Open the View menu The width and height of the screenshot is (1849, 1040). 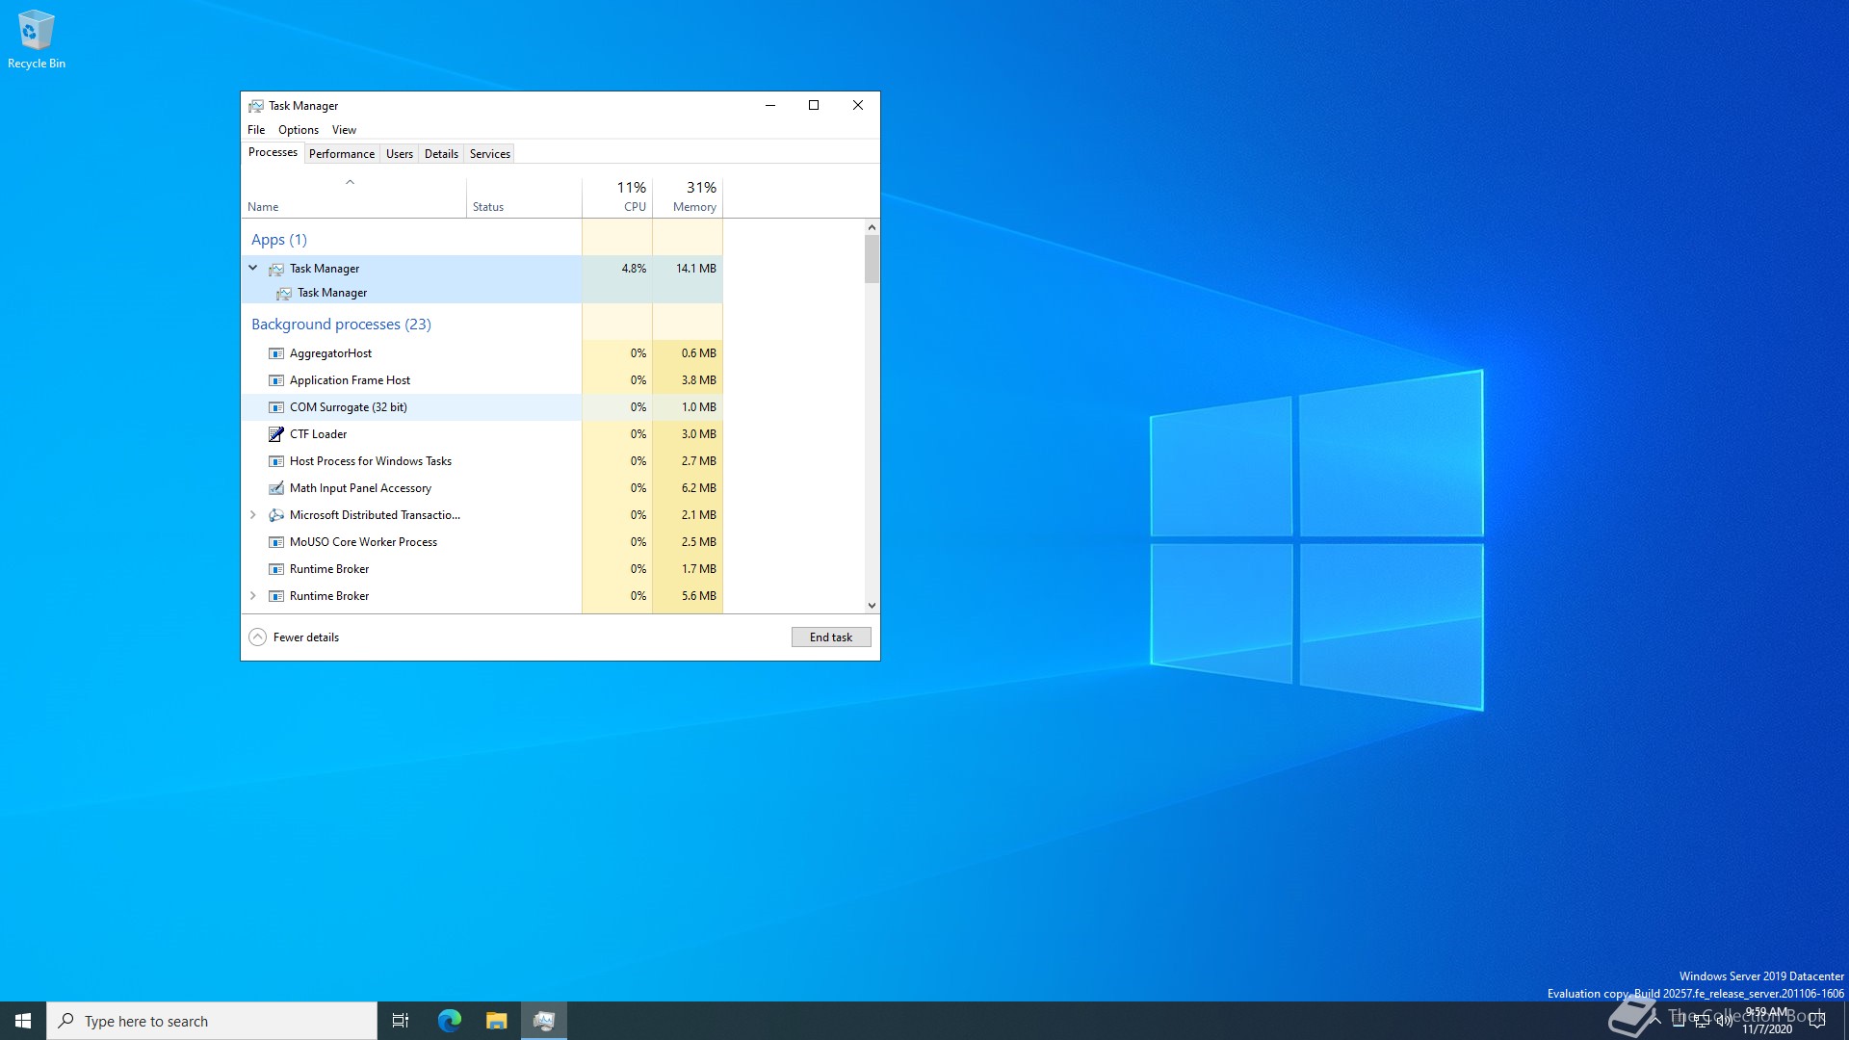pos(344,130)
